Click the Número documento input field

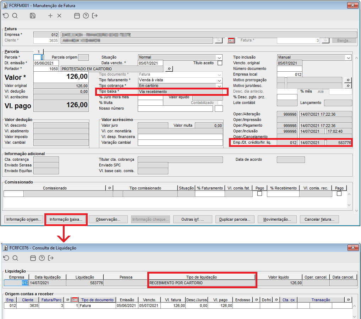click(289, 68)
